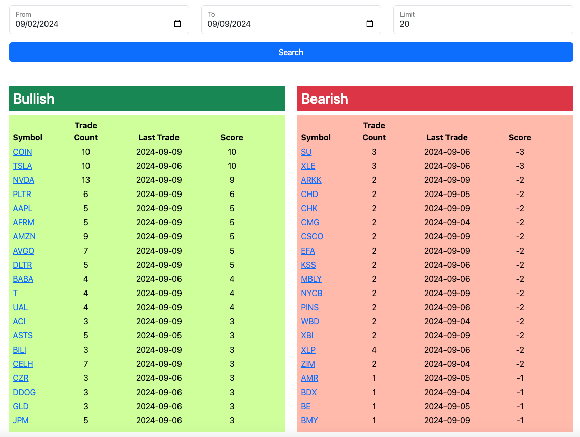Click the From date input field
Viewport: 580px width, 437px height.
point(99,20)
